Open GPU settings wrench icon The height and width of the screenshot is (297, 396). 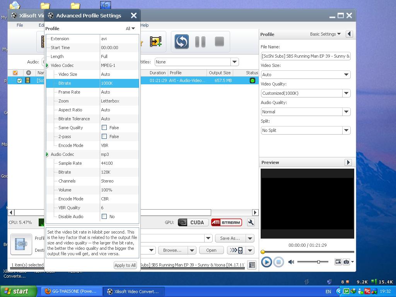point(251,222)
